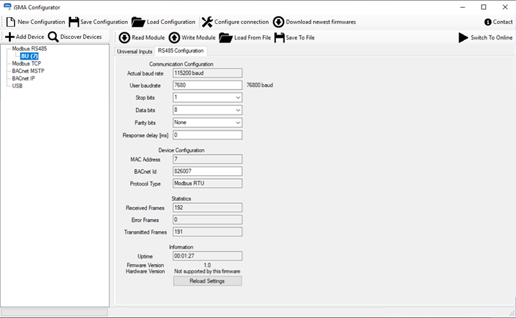Open the Data bits dropdown
Image resolution: width=516 pixels, height=318 pixels.
tap(238, 110)
